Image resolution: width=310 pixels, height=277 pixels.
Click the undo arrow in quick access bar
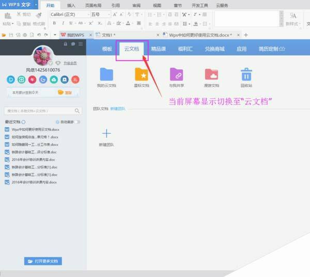pyautogui.click(x=39, y=35)
